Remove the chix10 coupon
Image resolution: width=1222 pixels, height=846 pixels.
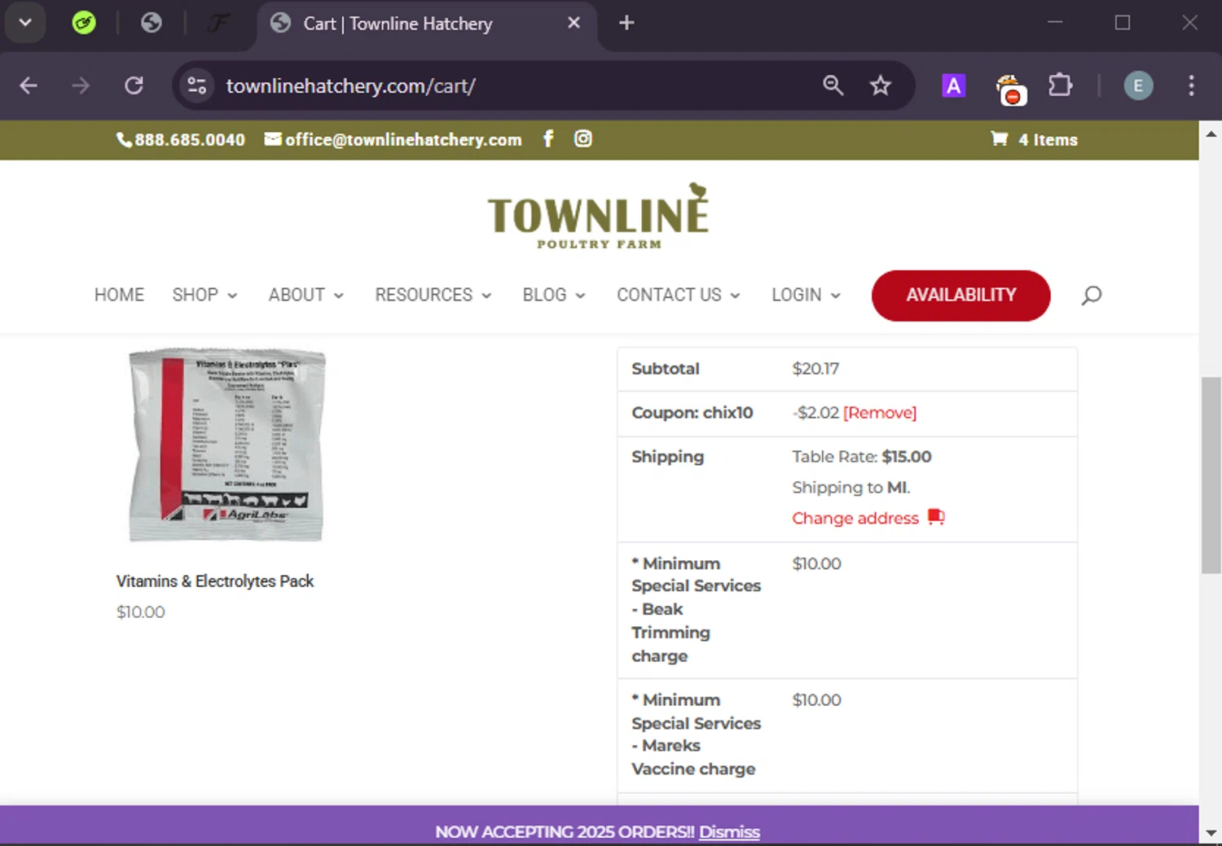tap(880, 413)
